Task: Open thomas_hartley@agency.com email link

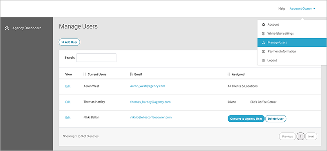Action: tap(150, 102)
